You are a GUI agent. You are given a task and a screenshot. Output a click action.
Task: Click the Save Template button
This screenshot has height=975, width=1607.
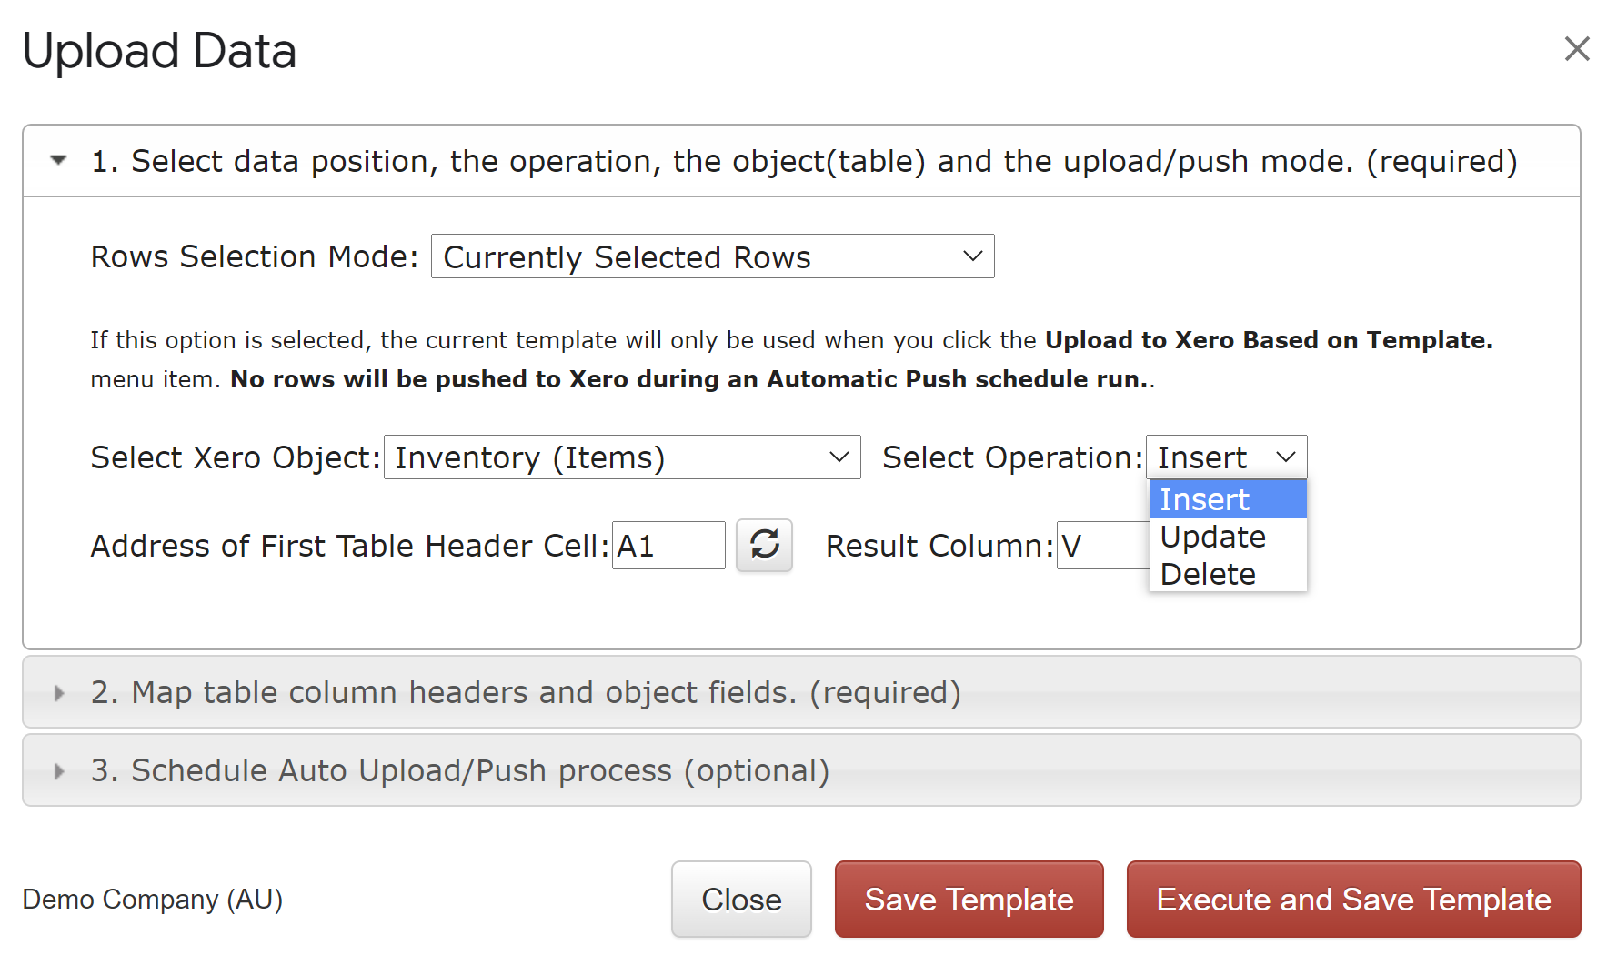(x=969, y=900)
